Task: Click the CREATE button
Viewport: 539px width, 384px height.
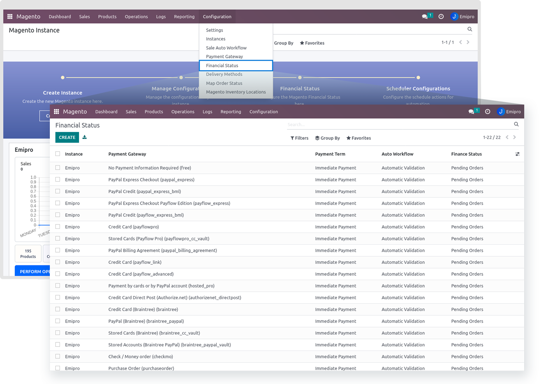Action: (x=67, y=137)
